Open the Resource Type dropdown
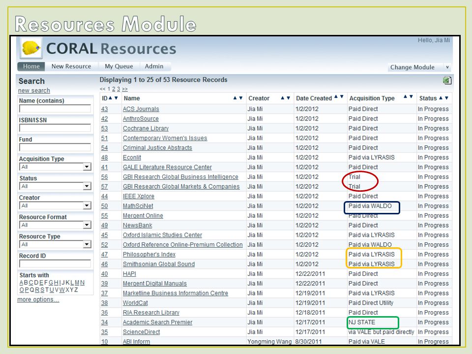Image resolution: width=472 pixels, height=354 pixels. tap(56, 244)
